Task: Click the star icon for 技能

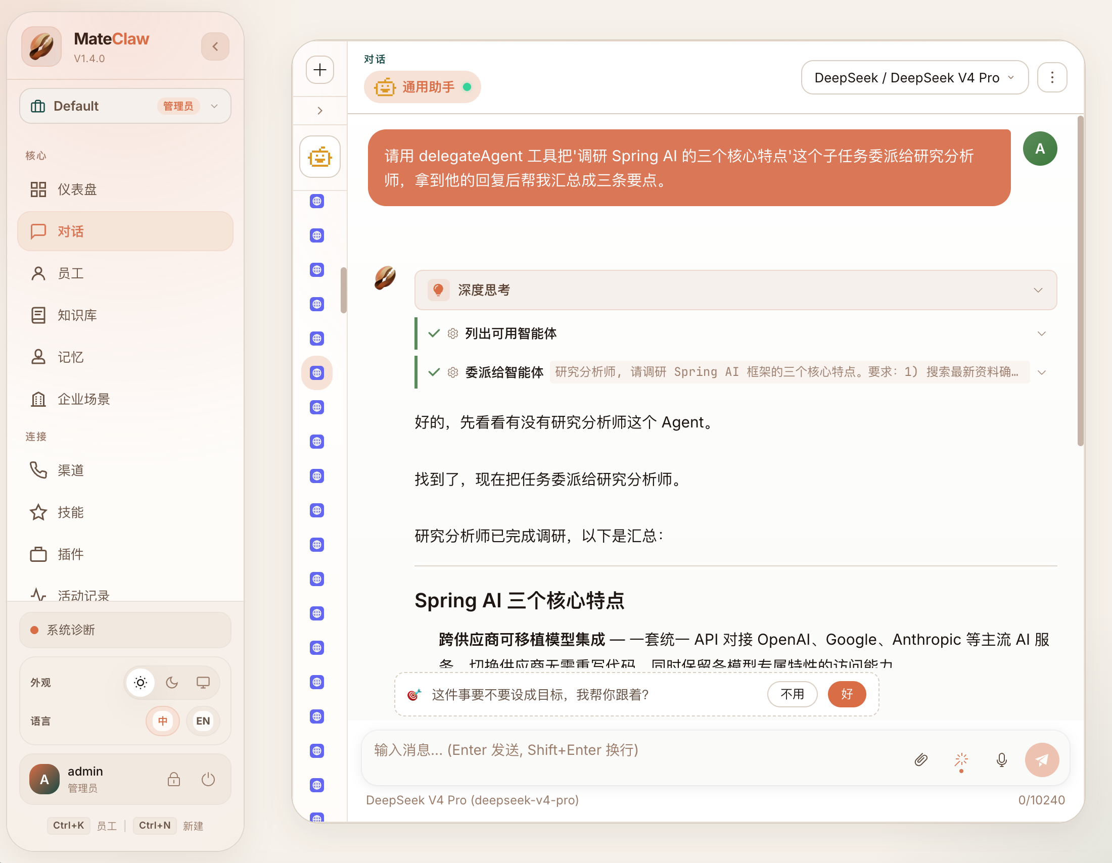Action: coord(38,512)
